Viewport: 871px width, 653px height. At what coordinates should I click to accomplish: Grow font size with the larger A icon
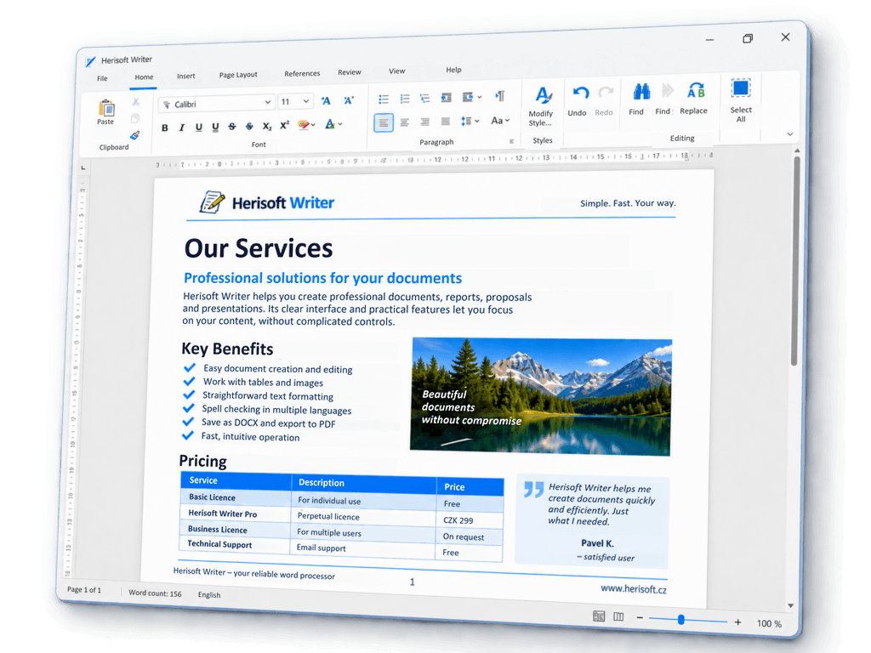(x=326, y=101)
